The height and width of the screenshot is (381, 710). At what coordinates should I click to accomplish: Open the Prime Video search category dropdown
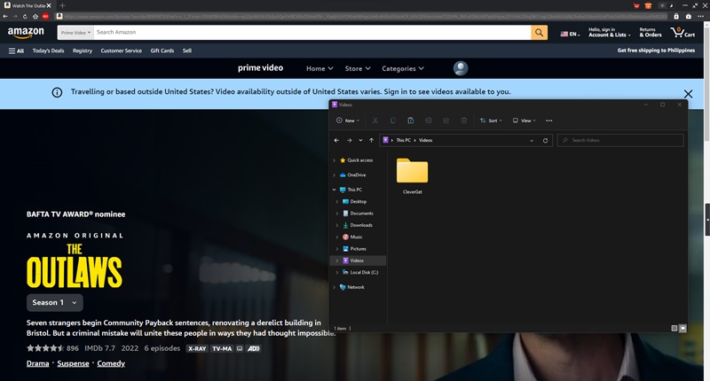(x=75, y=33)
